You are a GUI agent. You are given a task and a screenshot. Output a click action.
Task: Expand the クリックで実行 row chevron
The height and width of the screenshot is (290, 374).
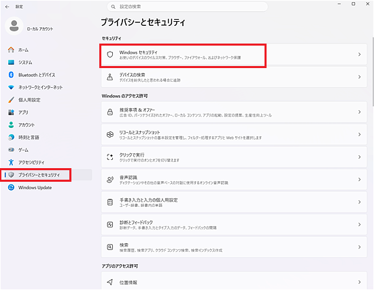[x=360, y=157]
